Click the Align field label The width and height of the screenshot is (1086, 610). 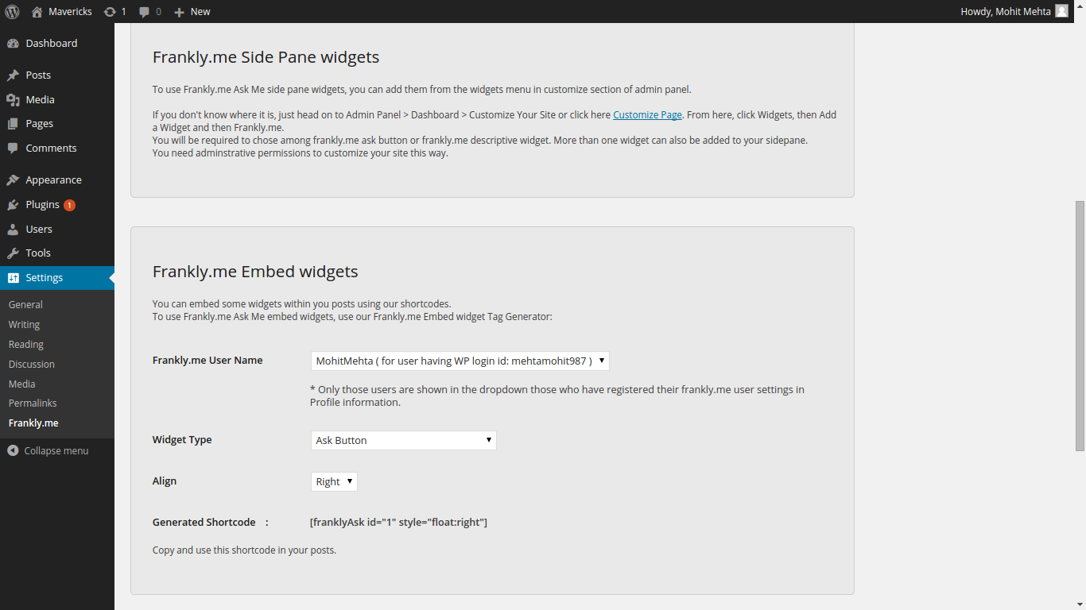[165, 481]
